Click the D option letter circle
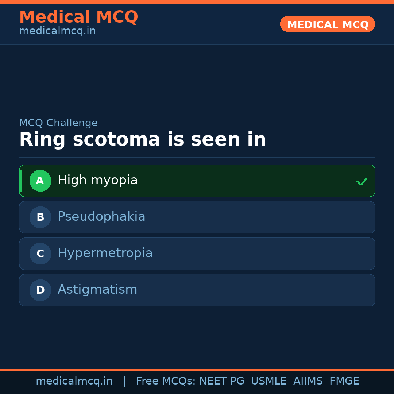The image size is (394, 394). tap(40, 290)
